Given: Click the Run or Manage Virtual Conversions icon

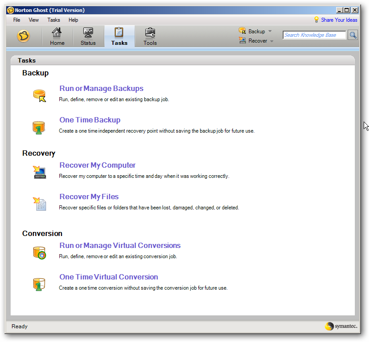Looking at the screenshot, I should click(39, 253).
